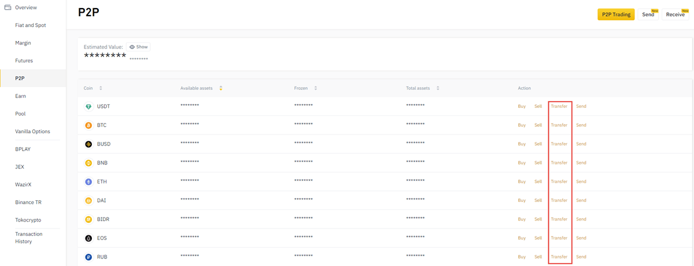Click the Receive button
The width and height of the screenshot is (694, 266).
675,14
